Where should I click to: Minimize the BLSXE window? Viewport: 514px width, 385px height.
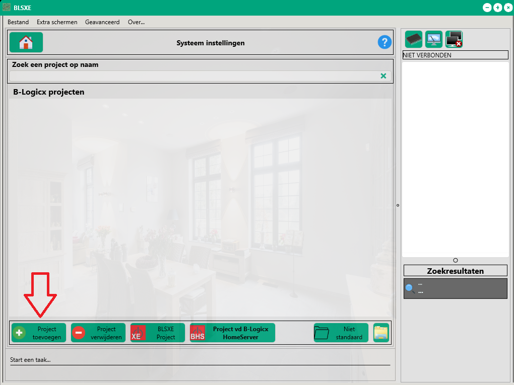click(487, 8)
